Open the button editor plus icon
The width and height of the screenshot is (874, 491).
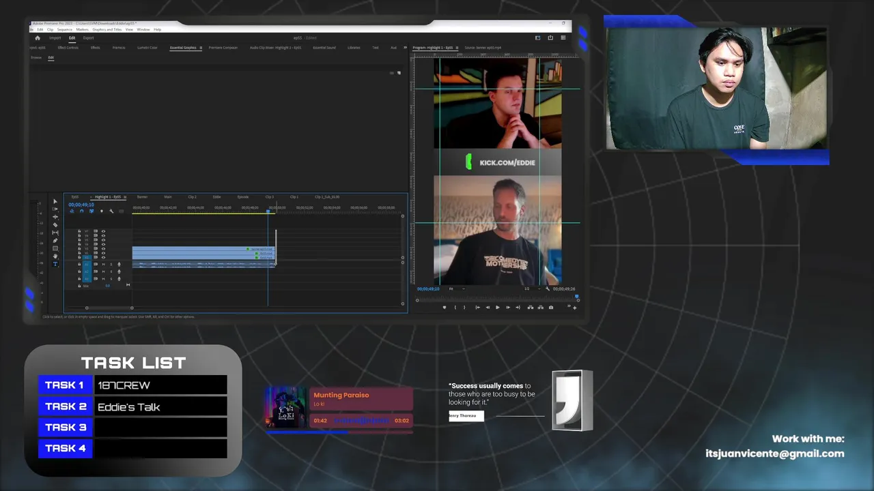[x=575, y=308]
